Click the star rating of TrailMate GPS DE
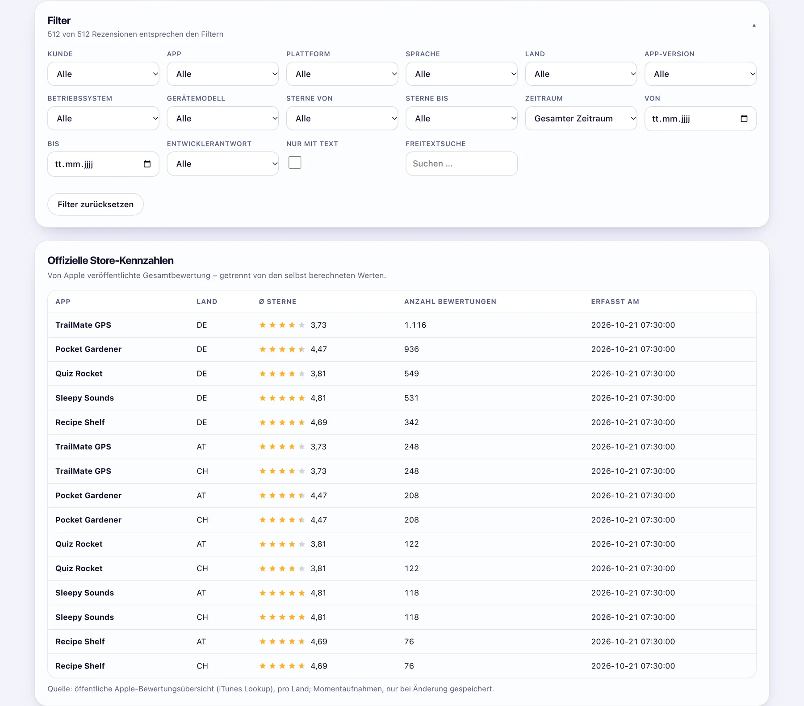 pos(282,325)
